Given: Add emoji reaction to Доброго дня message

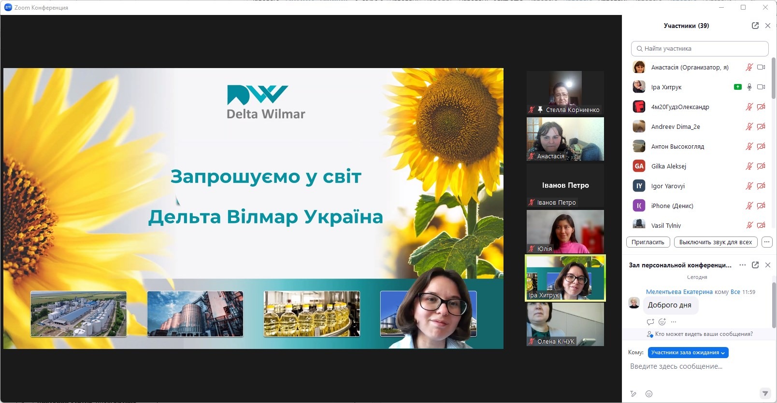Looking at the screenshot, I should tap(662, 322).
